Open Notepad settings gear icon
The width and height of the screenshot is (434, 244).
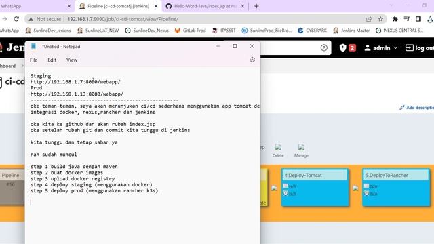[252, 60]
